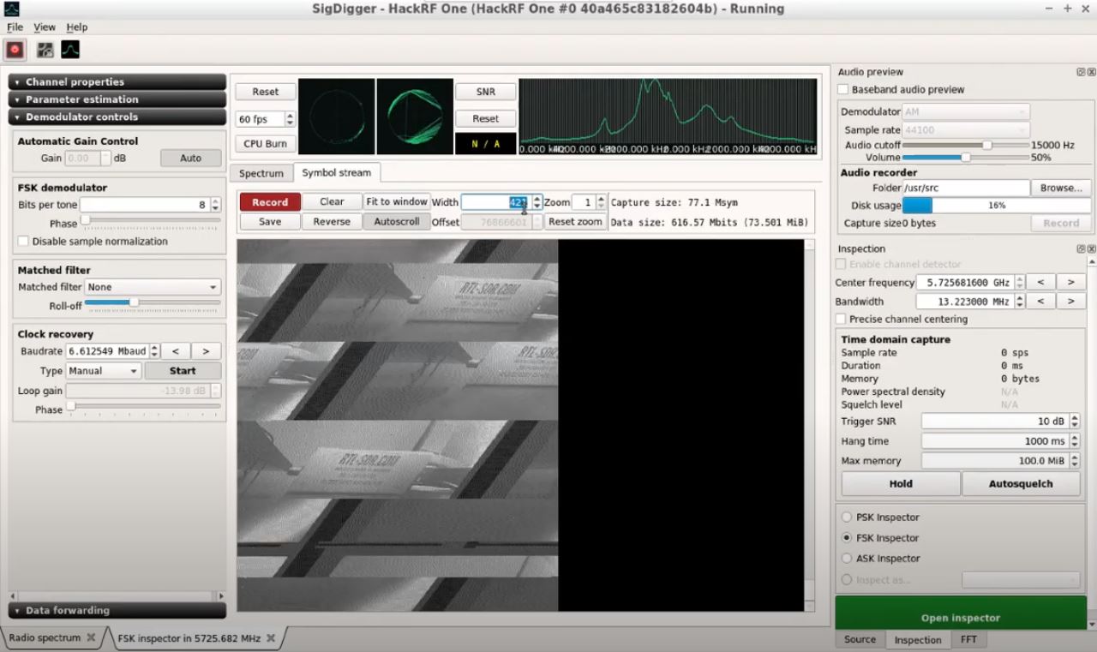Detach the Audio preview panel

[1081, 72]
